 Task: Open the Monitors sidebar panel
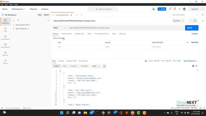[5, 53]
